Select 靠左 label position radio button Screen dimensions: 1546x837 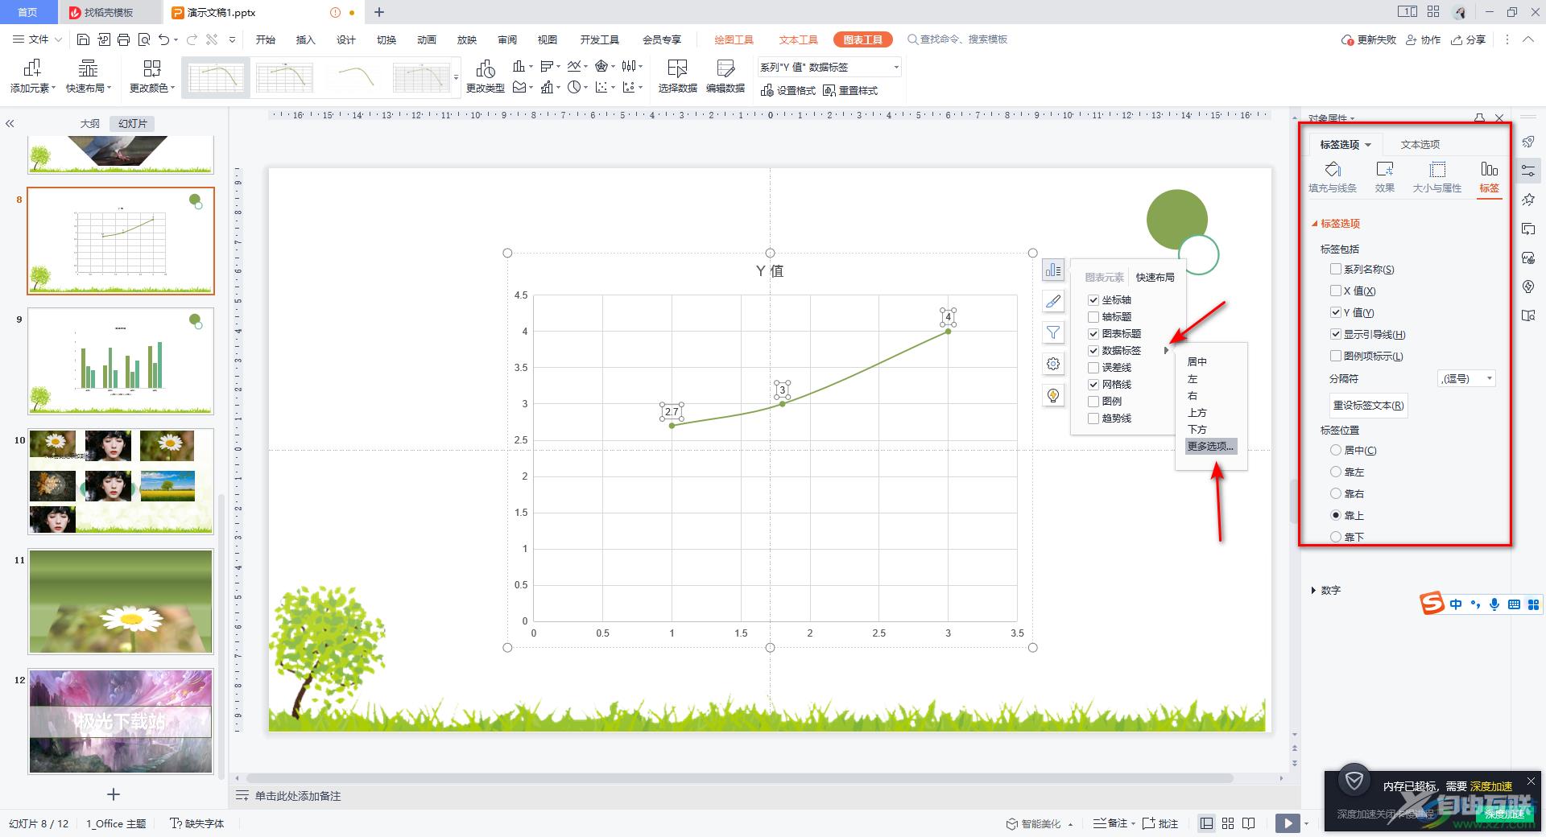[x=1336, y=472]
